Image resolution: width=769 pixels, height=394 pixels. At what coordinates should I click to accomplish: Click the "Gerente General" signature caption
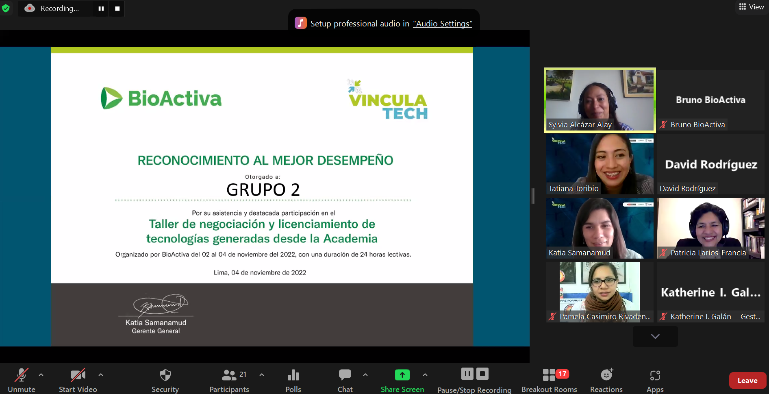156,331
